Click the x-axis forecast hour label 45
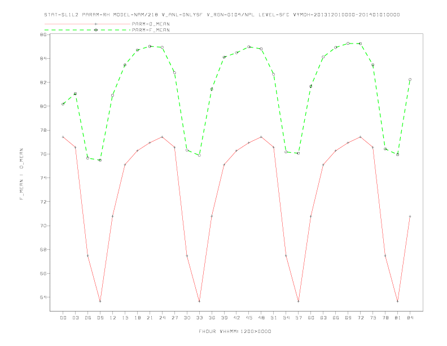Screen dimensions: 447x346 [x=249, y=318]
